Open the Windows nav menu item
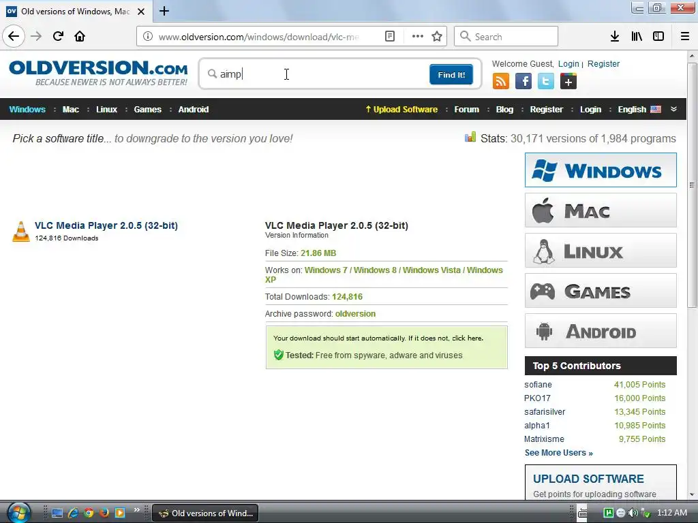Screen dimensions: 698x523 pyautogui.click(x=27, y=110)
